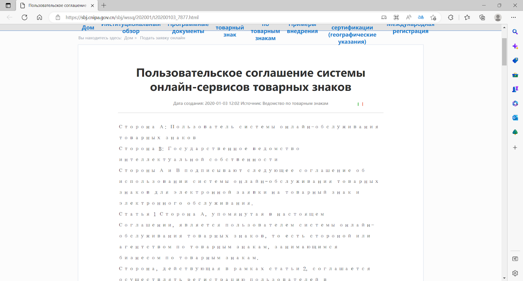Click the address bar URL
This screenshot has height=281, width=523.
pyautogui.click(x=132, y=17)
